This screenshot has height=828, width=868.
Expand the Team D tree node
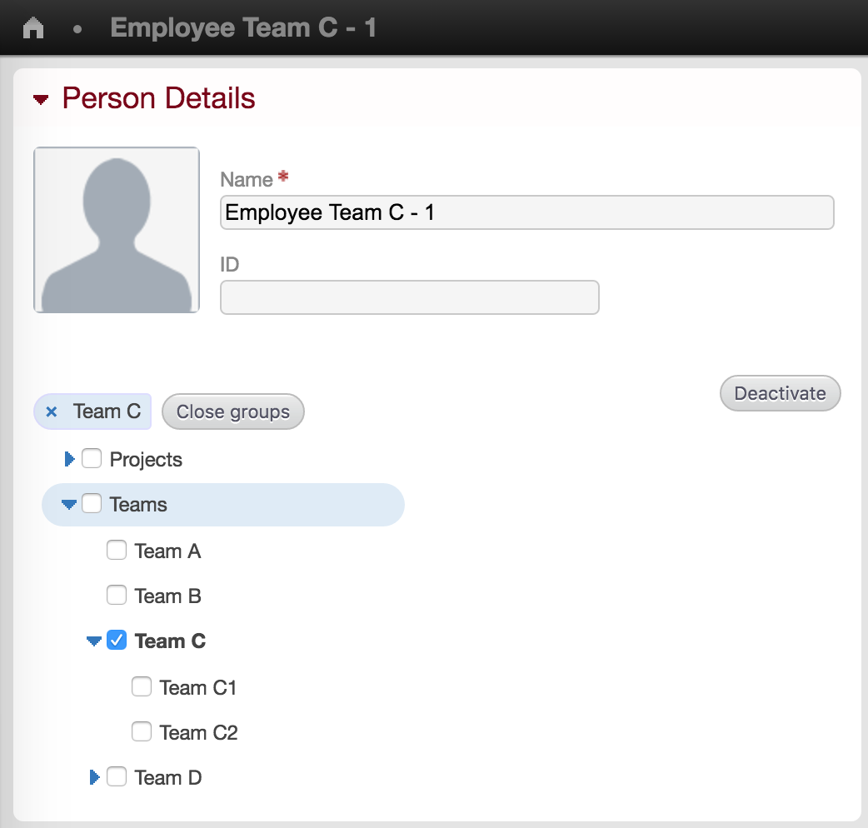coord(94,777)
